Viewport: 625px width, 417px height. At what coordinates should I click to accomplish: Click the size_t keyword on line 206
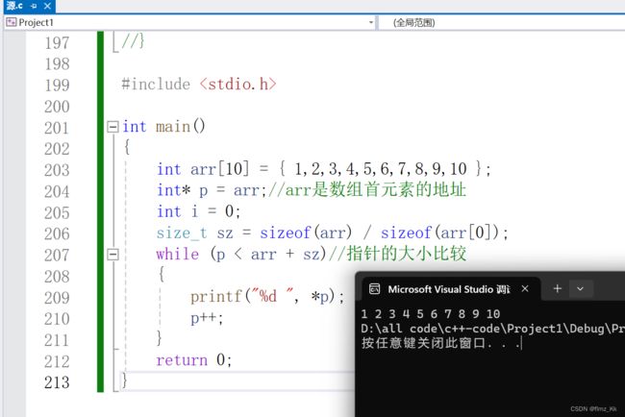pyautogui.click(x=182, y=233)
